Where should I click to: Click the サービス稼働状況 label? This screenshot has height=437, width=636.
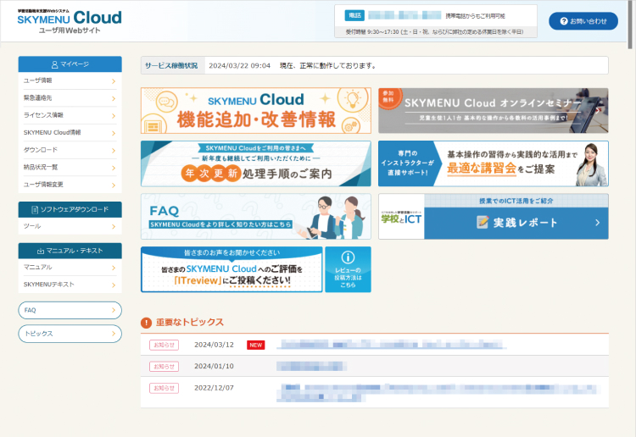[171, 65]
